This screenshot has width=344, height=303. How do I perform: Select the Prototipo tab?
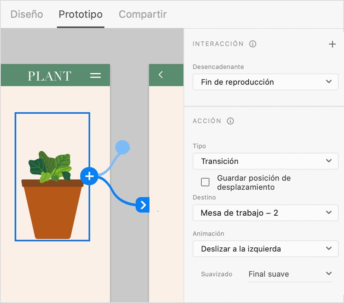[x=80, y=14]
